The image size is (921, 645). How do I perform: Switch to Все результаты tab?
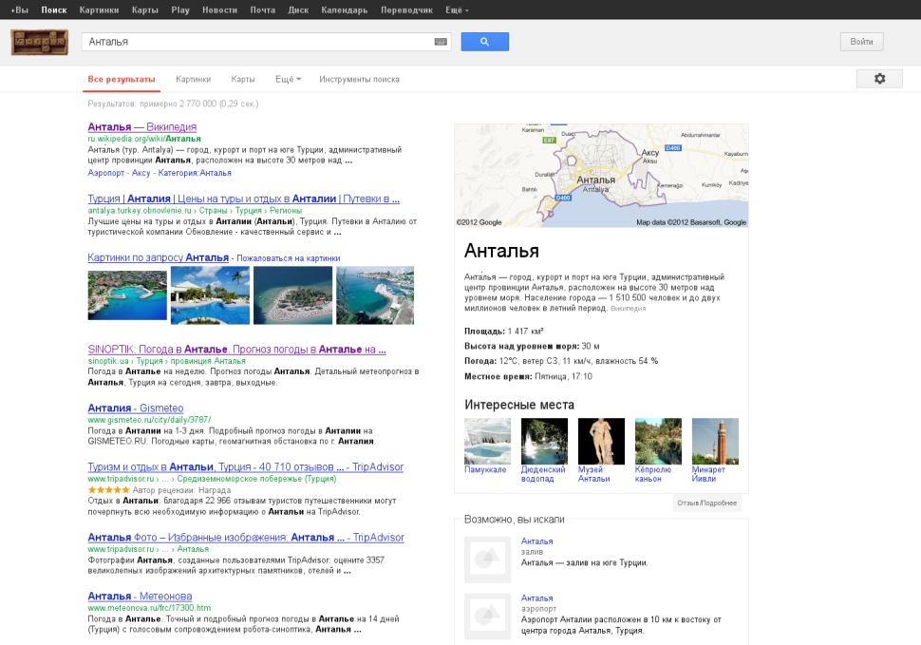122,79
